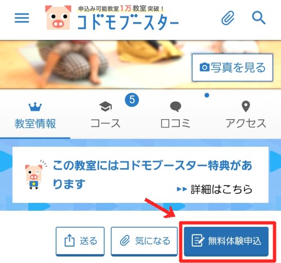The image size is (281, 263).
Task: Open search with the magnifying glass icon
Action: 259,18
